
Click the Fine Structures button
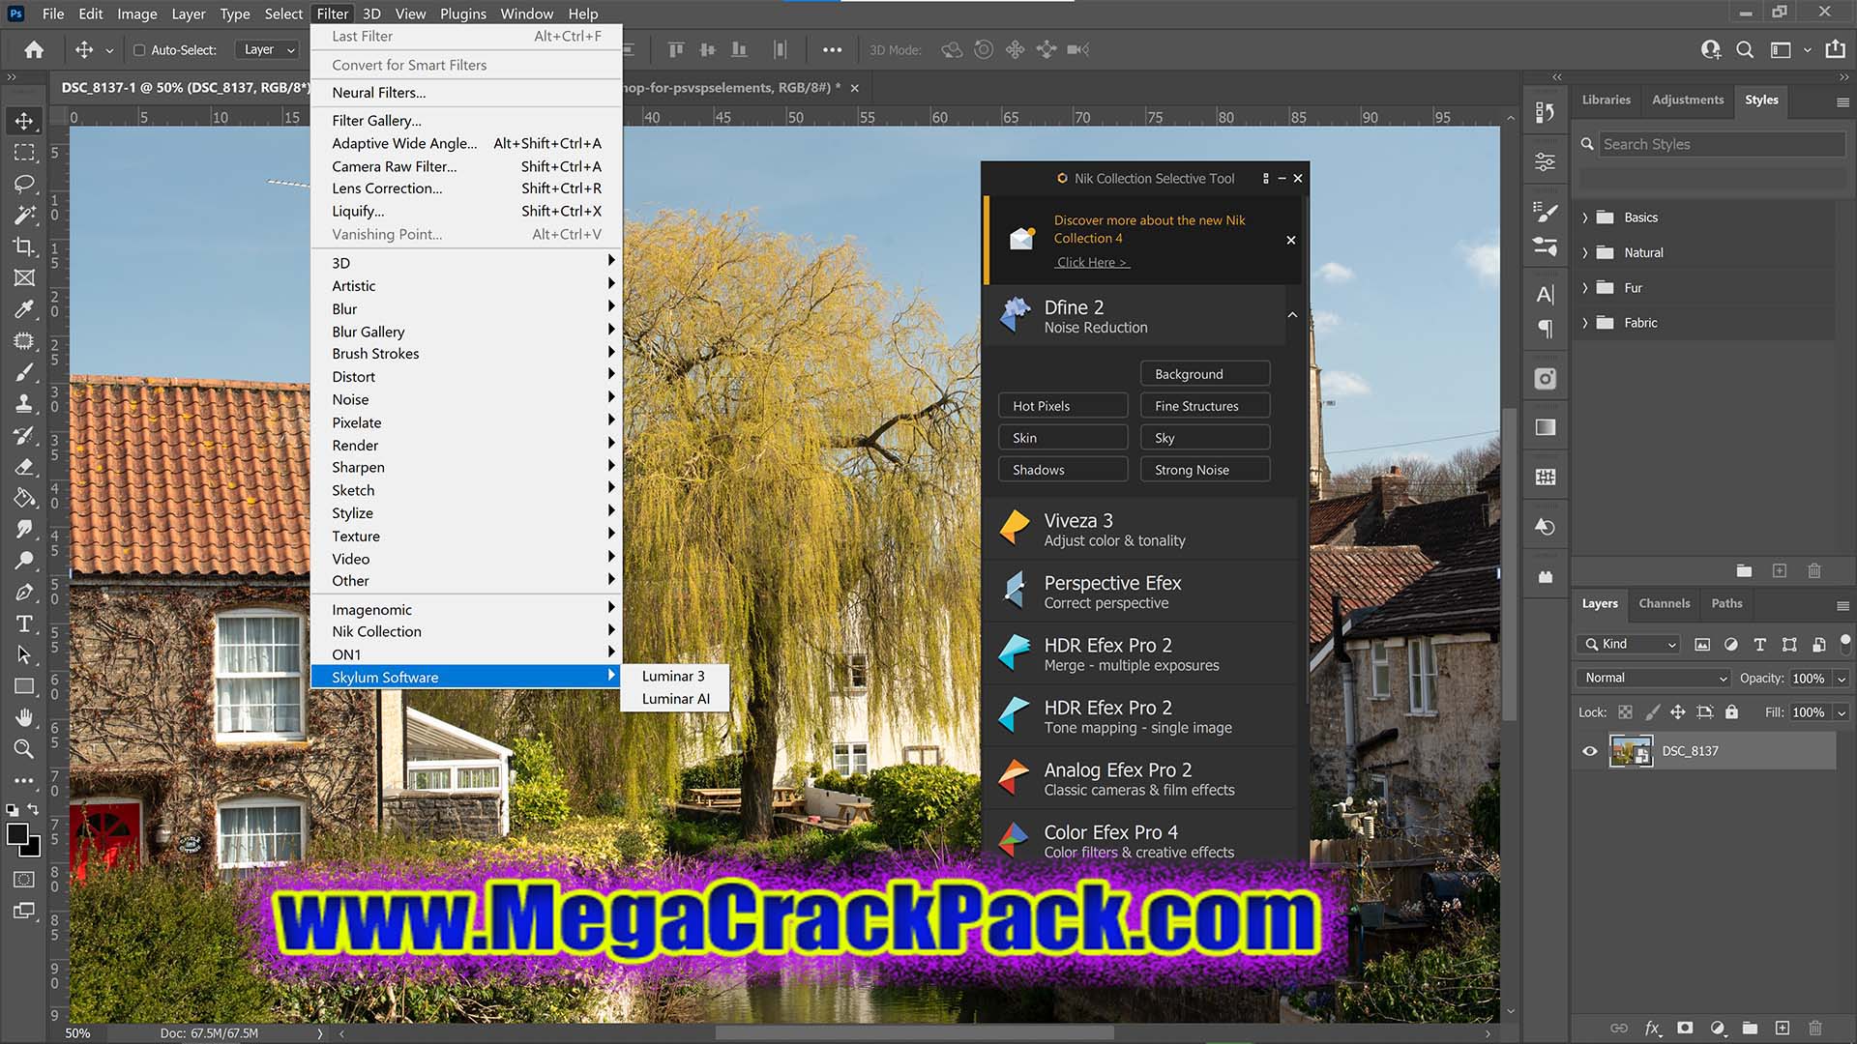click(1205, 406)
